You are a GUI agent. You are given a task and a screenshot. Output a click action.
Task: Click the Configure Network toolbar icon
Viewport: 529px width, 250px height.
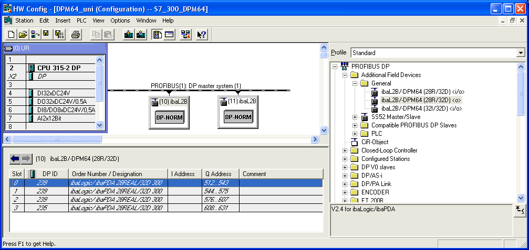coord(186,35)
